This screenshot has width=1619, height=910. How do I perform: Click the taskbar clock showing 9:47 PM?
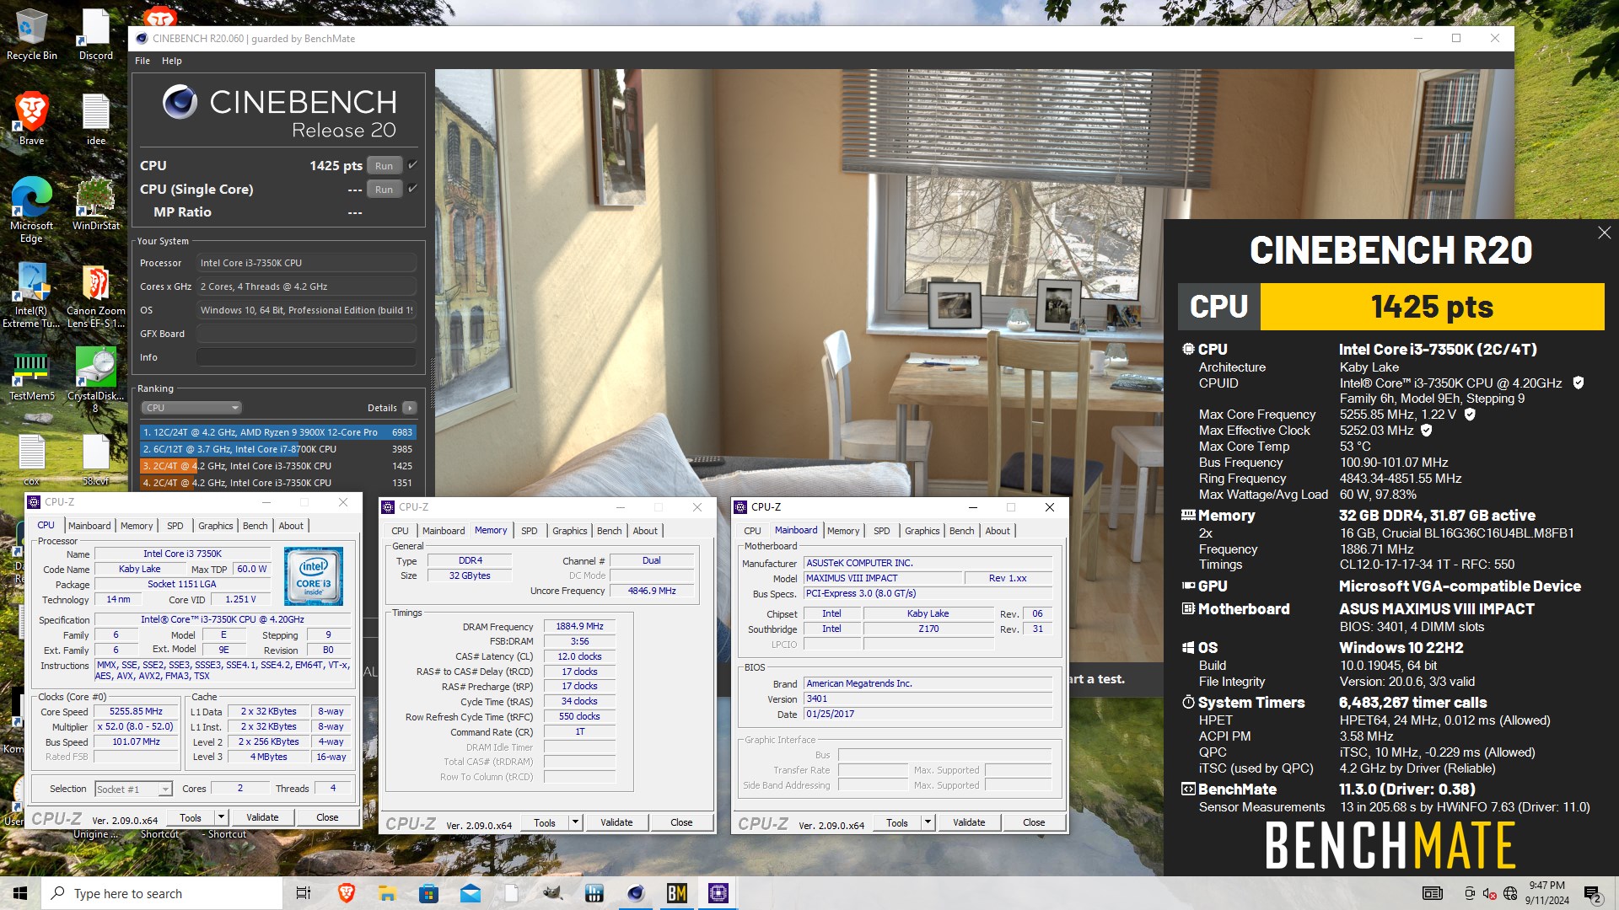click(1546, 893)
